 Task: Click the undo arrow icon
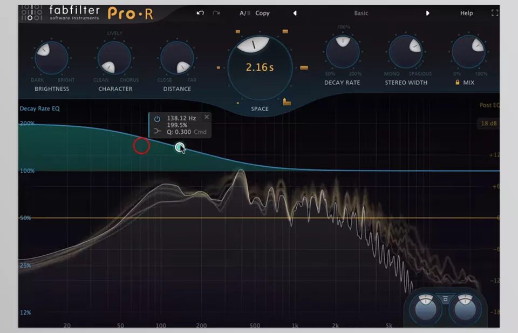200,13
